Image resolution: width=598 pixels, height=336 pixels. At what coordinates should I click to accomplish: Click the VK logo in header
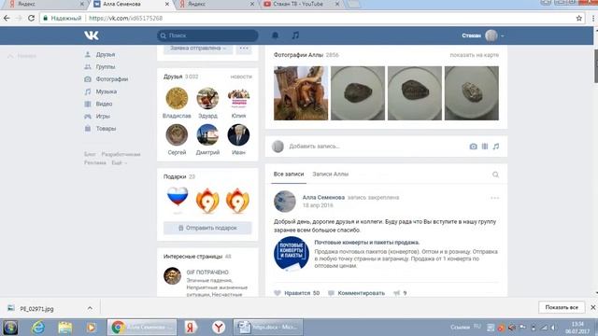click(x=92, y=35)
